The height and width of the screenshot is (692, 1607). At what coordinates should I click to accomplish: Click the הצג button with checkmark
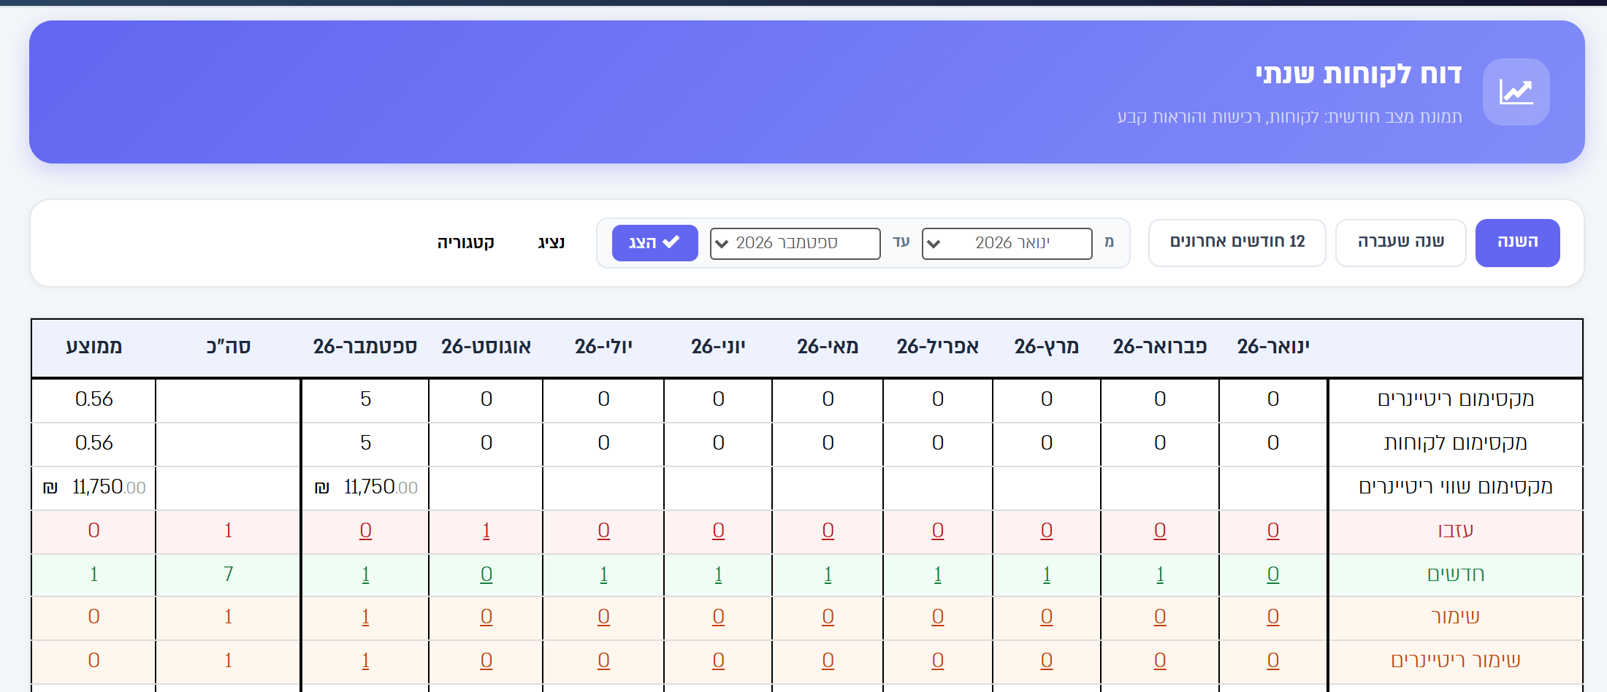click(x=654, y=242)
